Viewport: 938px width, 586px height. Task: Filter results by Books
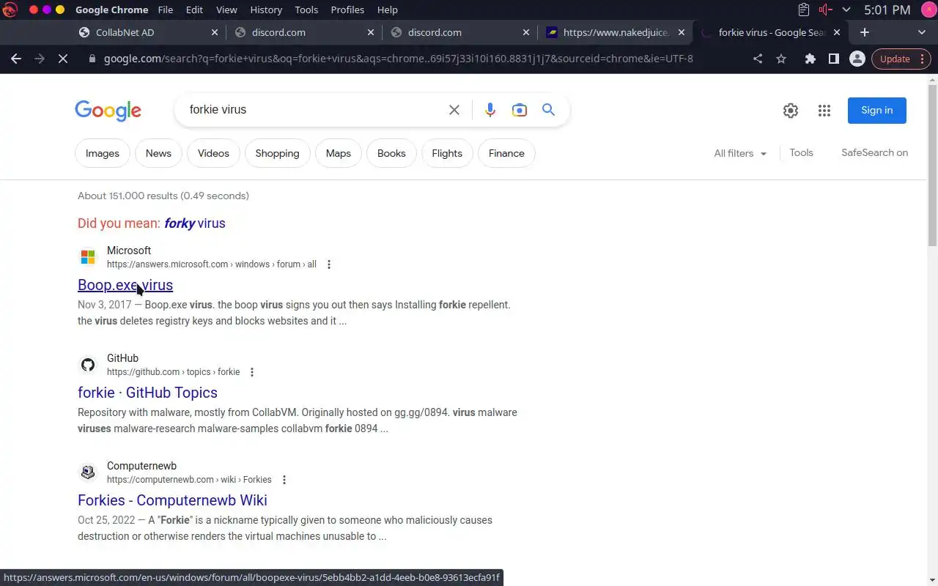click(x=391, y=153)
